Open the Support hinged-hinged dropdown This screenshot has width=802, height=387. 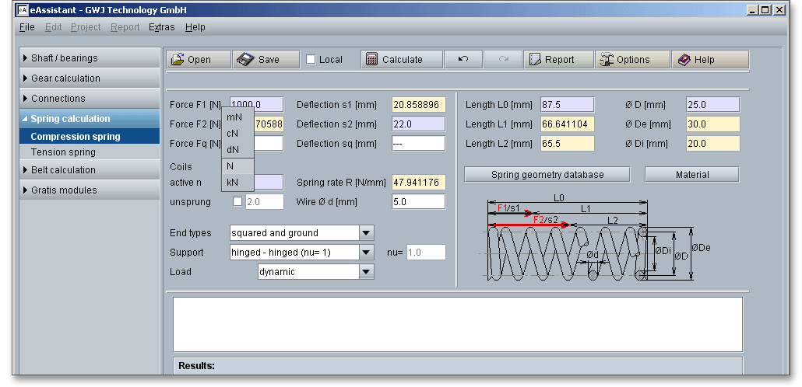coord(366,253)
